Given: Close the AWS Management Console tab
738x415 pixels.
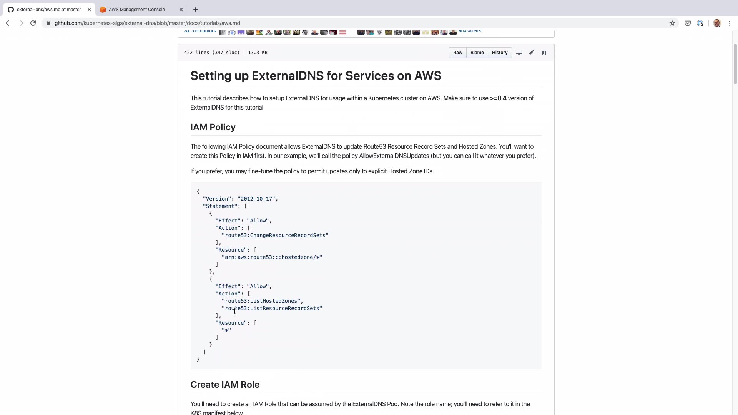Looking at the screenshot, I should (181, 10).
